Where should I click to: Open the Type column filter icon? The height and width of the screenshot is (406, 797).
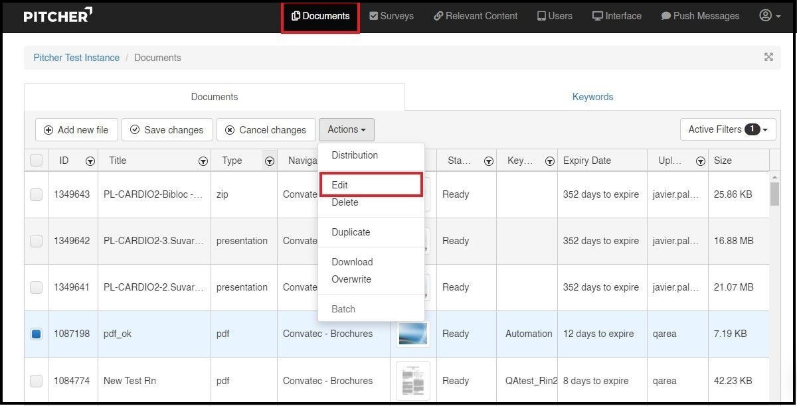[270, 161]
